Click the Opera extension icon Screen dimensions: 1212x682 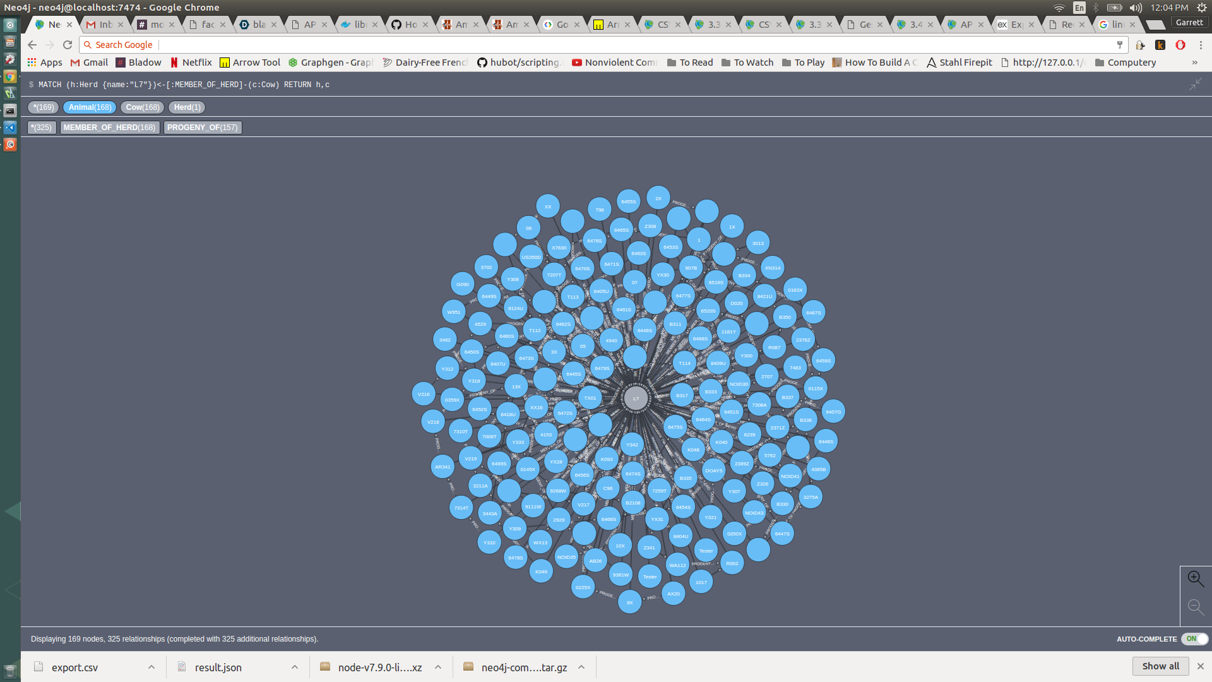pos(1180,45)
